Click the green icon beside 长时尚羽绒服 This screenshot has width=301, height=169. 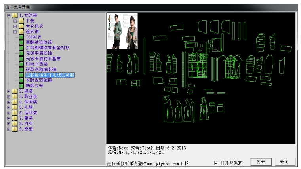coord(21,80)
